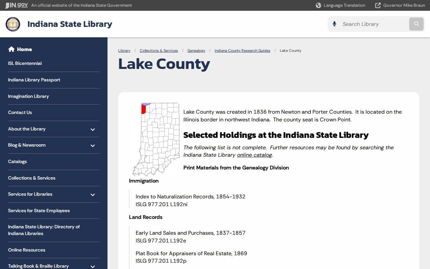This screenshot has height=269, width=430.
Task: Open Services for State Employees
Action: tap(39, 210)
